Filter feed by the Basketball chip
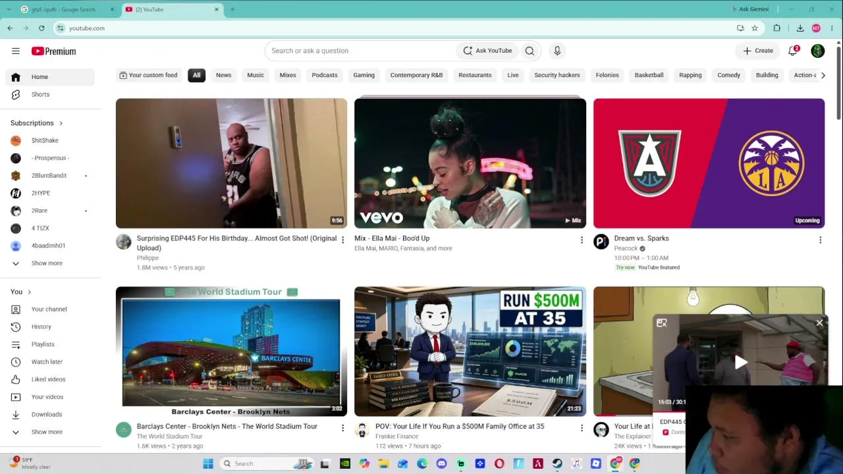The image size is (843, 474). tap(649, 75)
